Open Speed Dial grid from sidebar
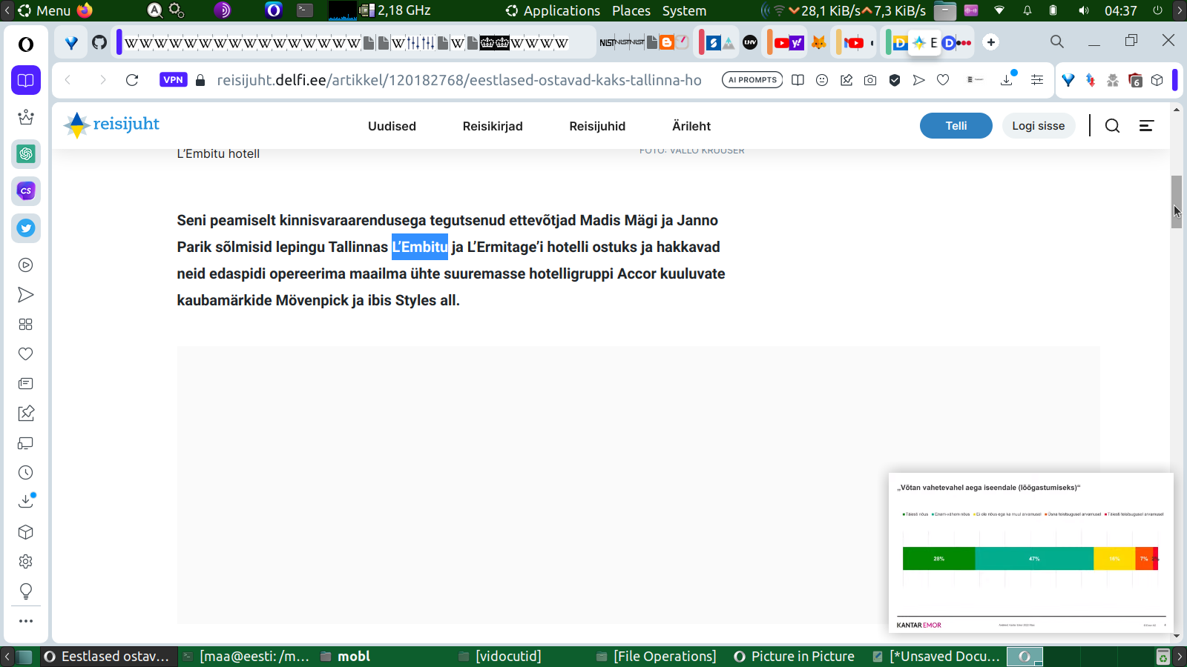Image resolution: width=1187 pixels, height=667 pixels. coord(26,325)
